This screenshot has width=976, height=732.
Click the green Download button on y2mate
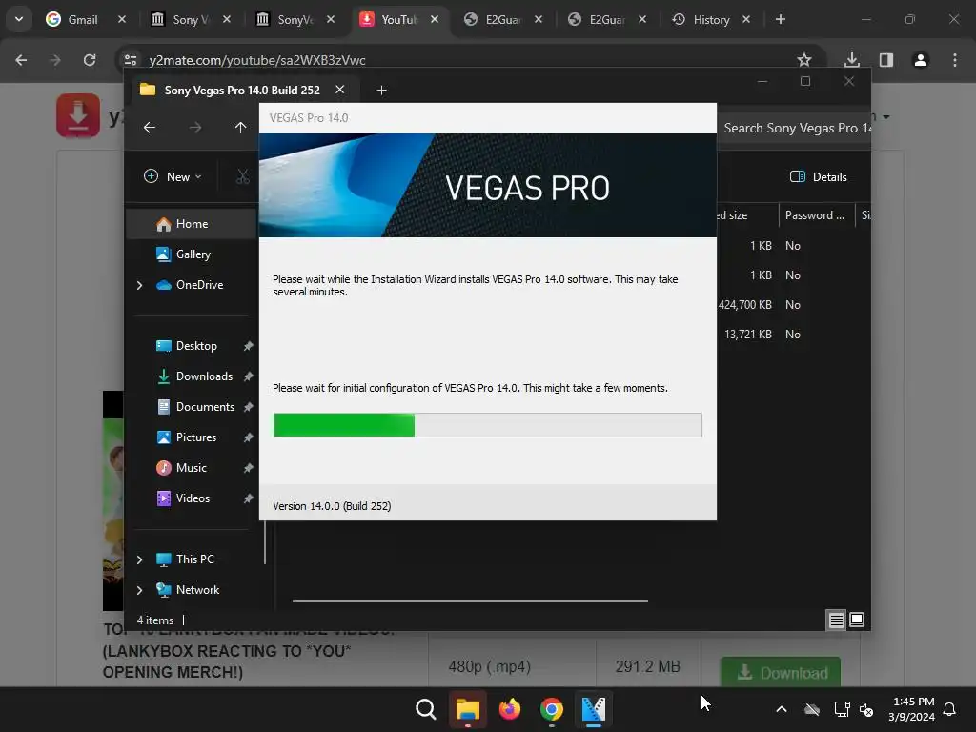click(781, 673)
